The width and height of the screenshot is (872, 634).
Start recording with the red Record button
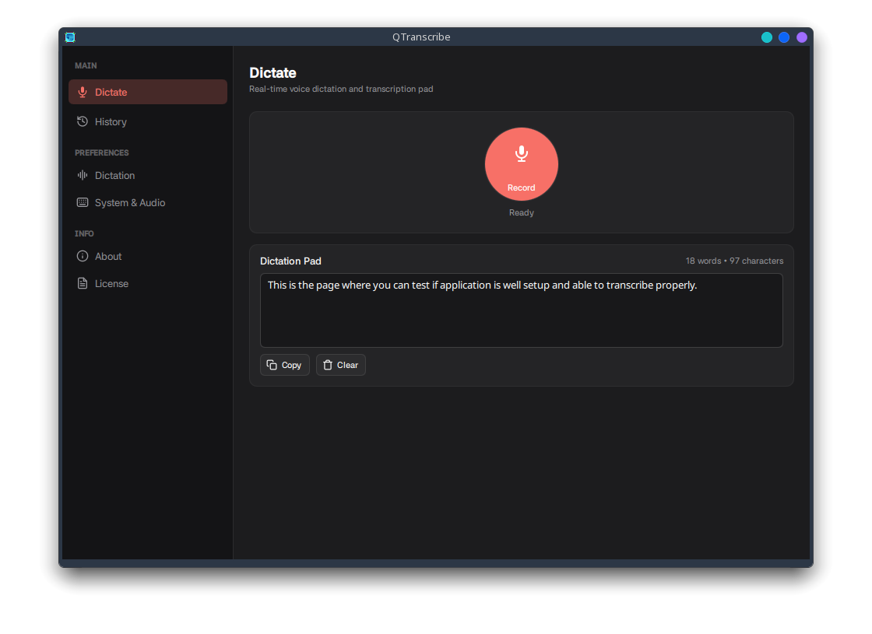(x=521, y=164)
